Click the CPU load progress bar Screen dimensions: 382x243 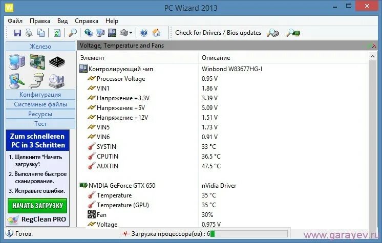point(249,234)
